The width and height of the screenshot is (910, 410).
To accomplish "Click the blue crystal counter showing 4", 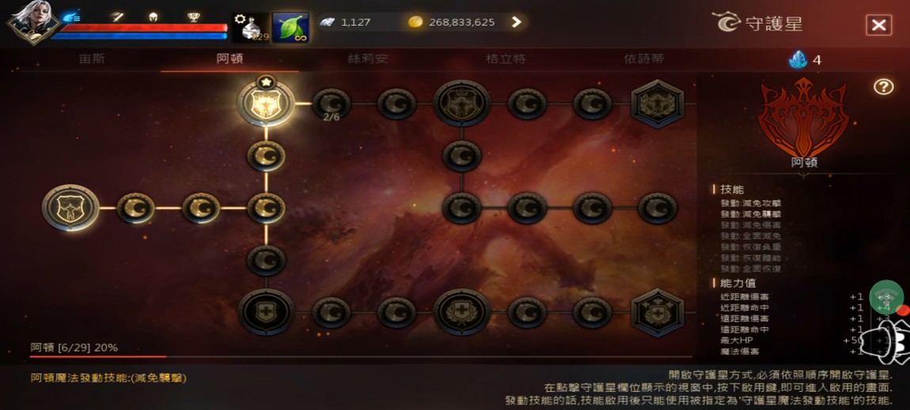I will coord(806,60).
